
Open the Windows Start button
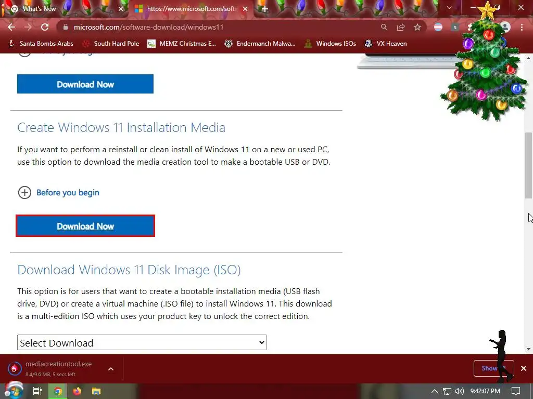tap(13, 391)
